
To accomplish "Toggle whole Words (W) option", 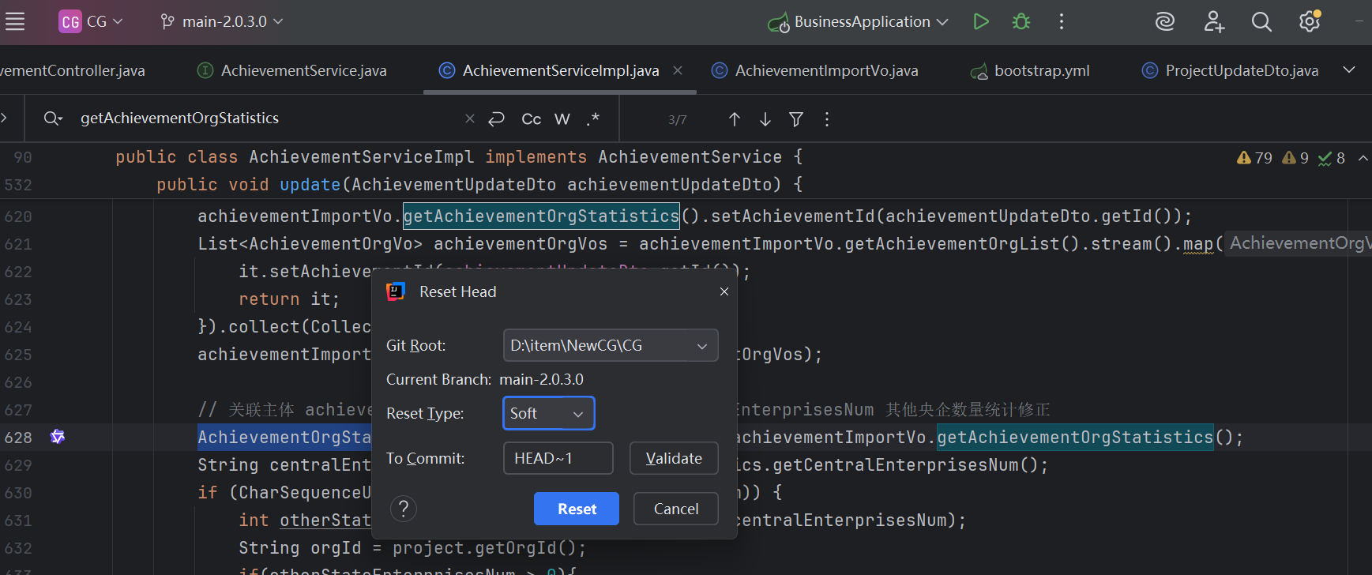I will click(x=562, y=118).
